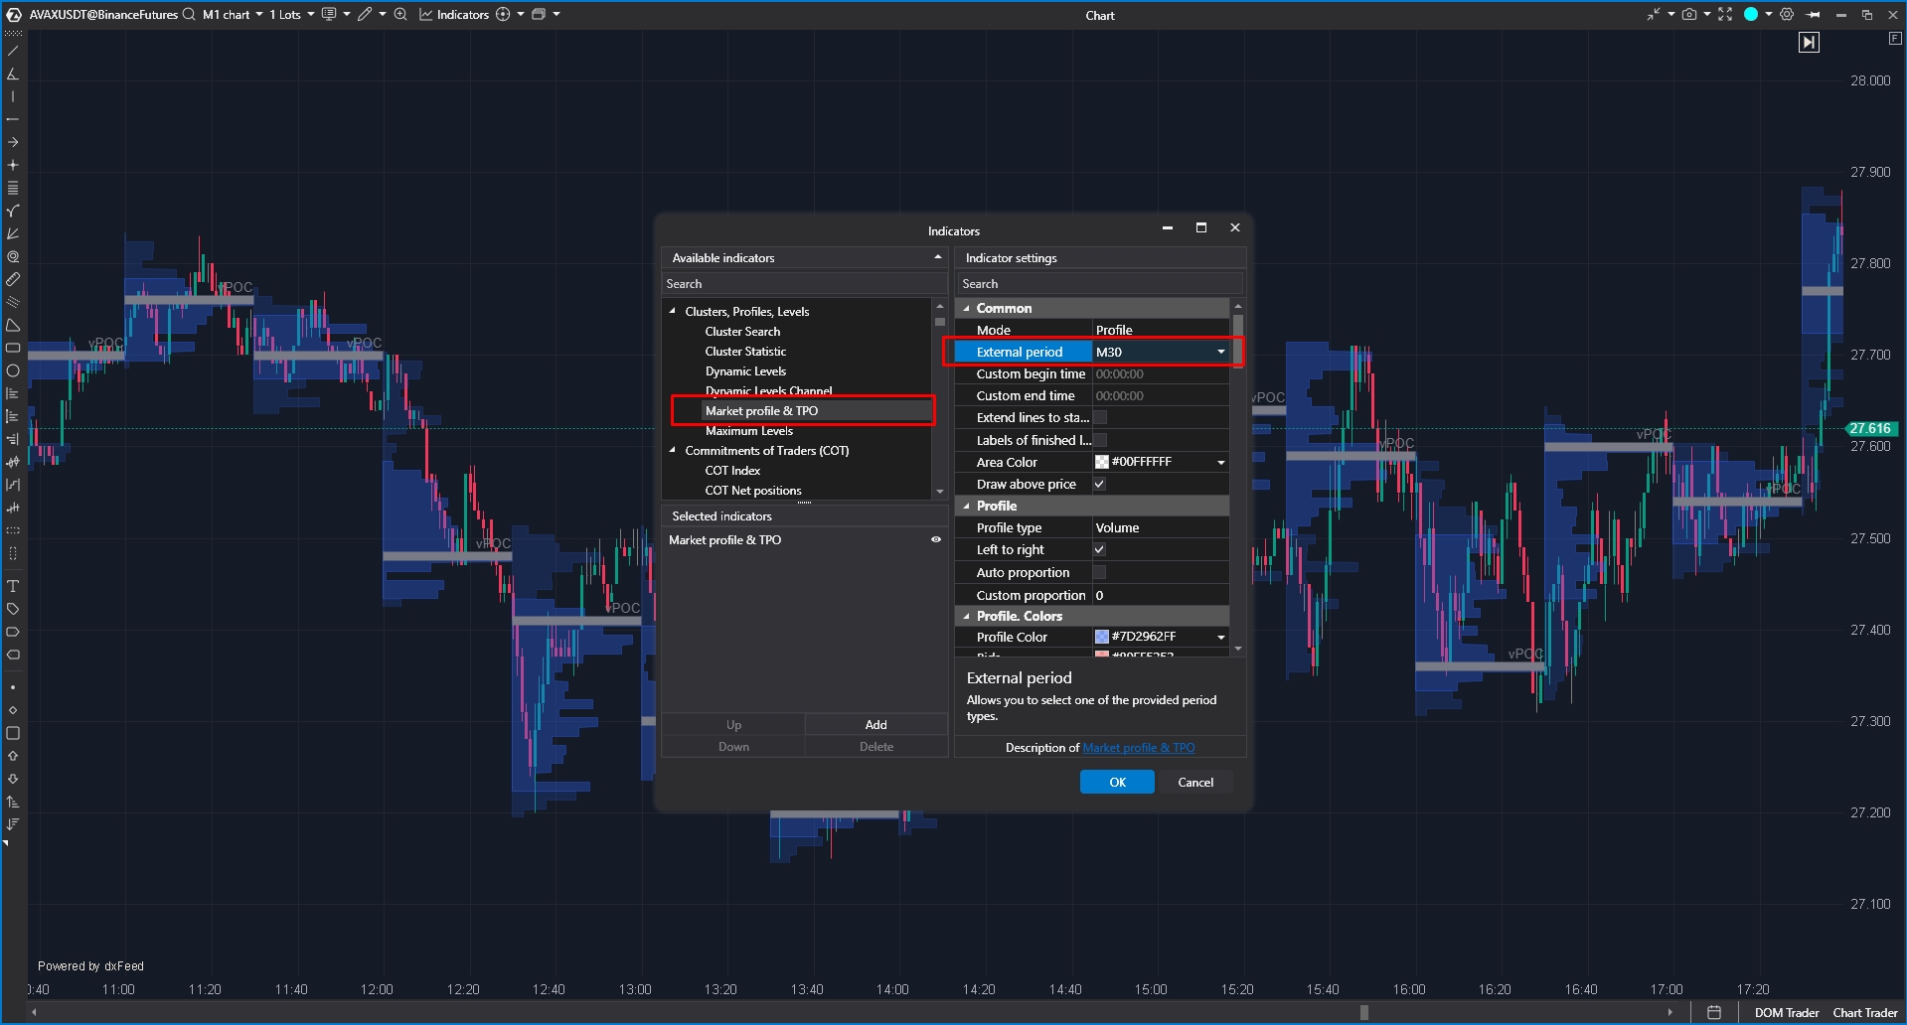This screenshot has width=1907, height=1025.
Task: Click the pin window icon
Action: pyautogui.click(x=1814, y=15)
